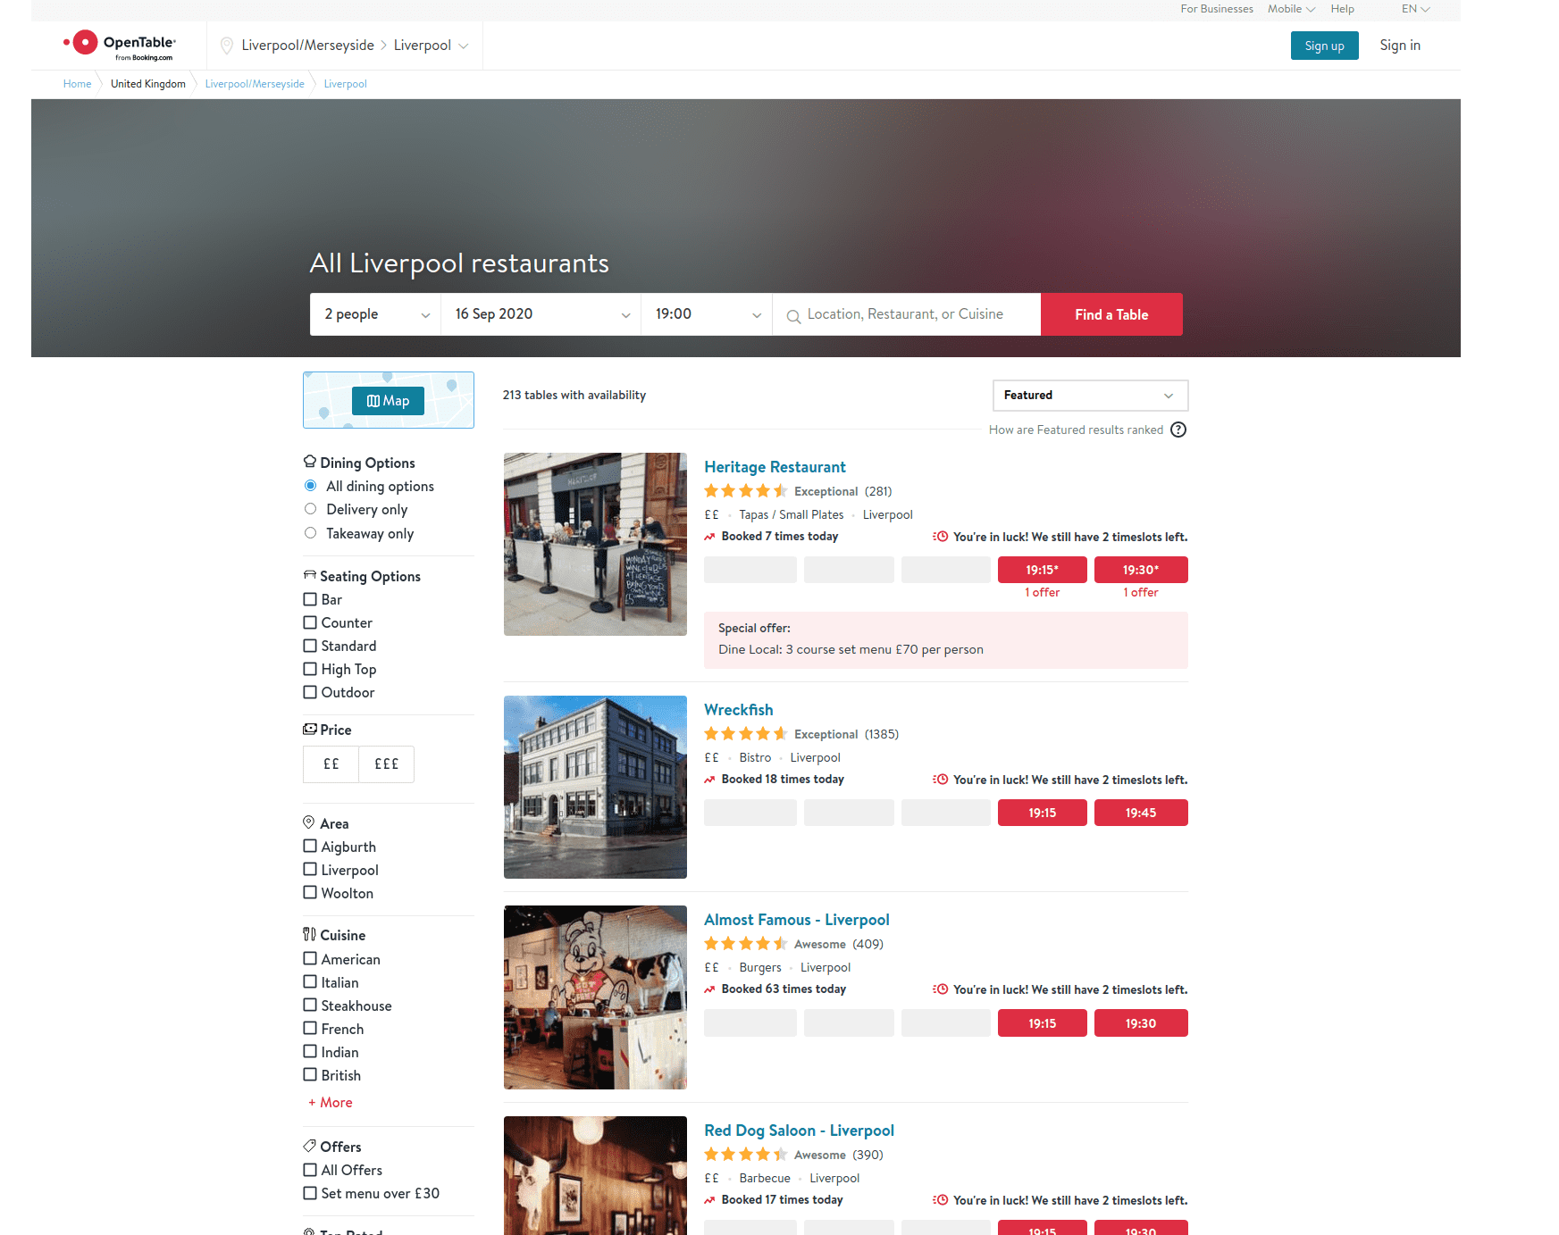
Task: Expand more cuisines with + More
Action: click(331, 1102)
